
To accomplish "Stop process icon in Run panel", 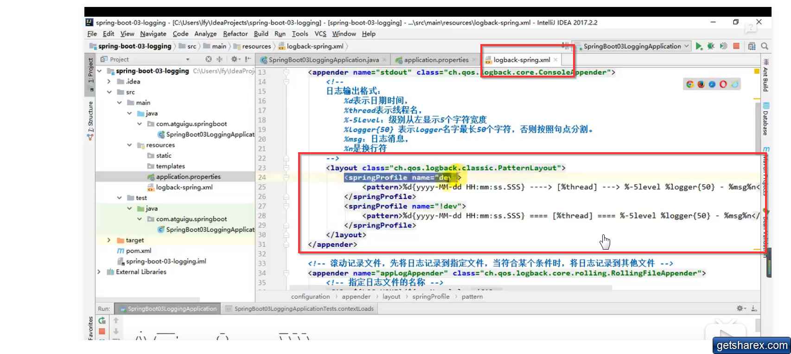I will [x=102, y=331].
